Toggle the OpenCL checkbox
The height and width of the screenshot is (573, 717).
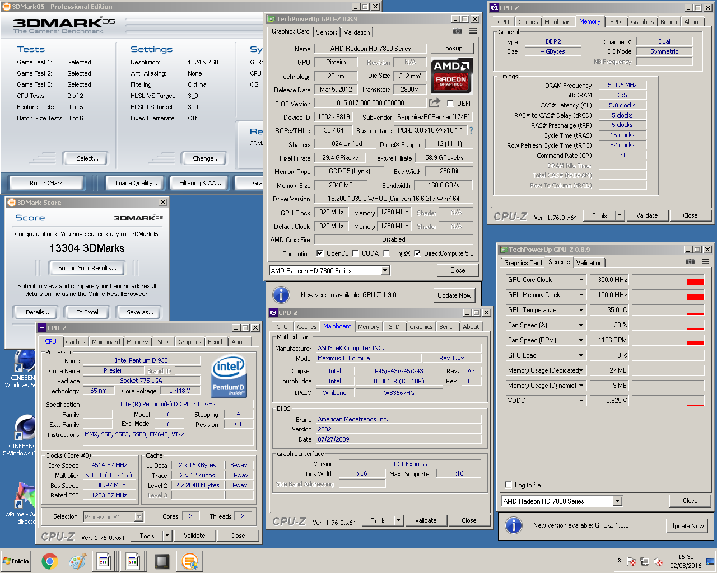320,253
